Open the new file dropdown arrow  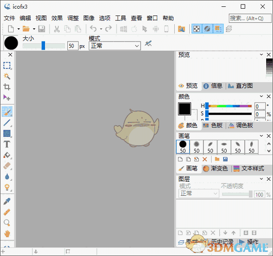19,29
